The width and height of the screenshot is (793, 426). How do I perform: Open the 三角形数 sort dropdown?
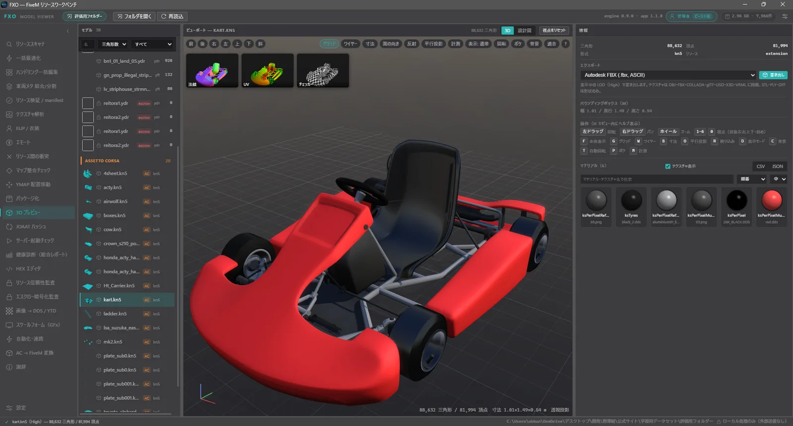(113, 44)
